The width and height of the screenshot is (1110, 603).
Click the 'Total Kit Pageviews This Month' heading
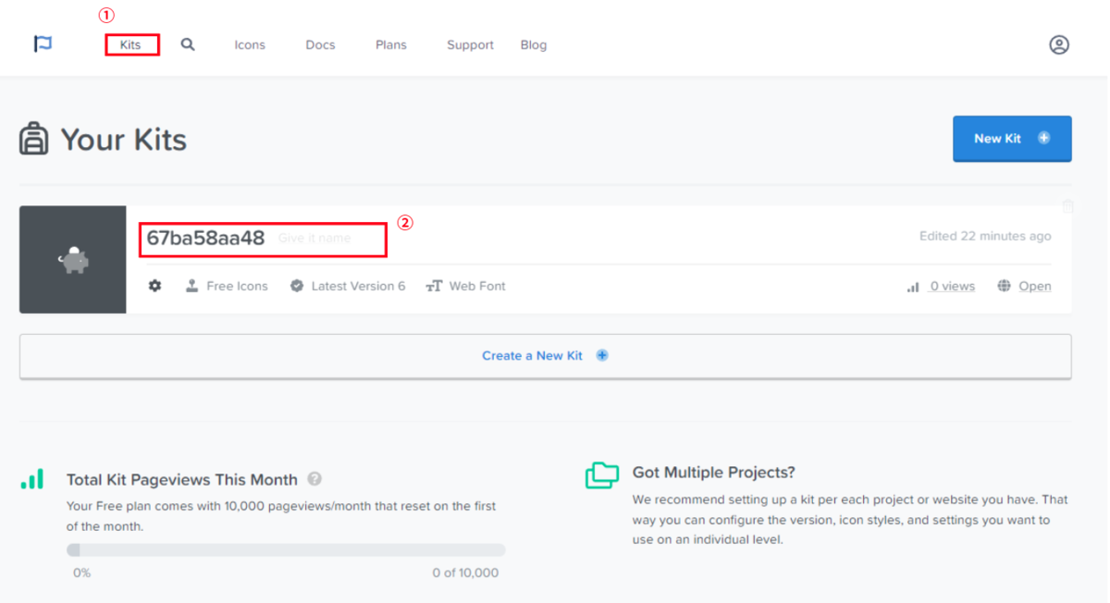[182, 479]
